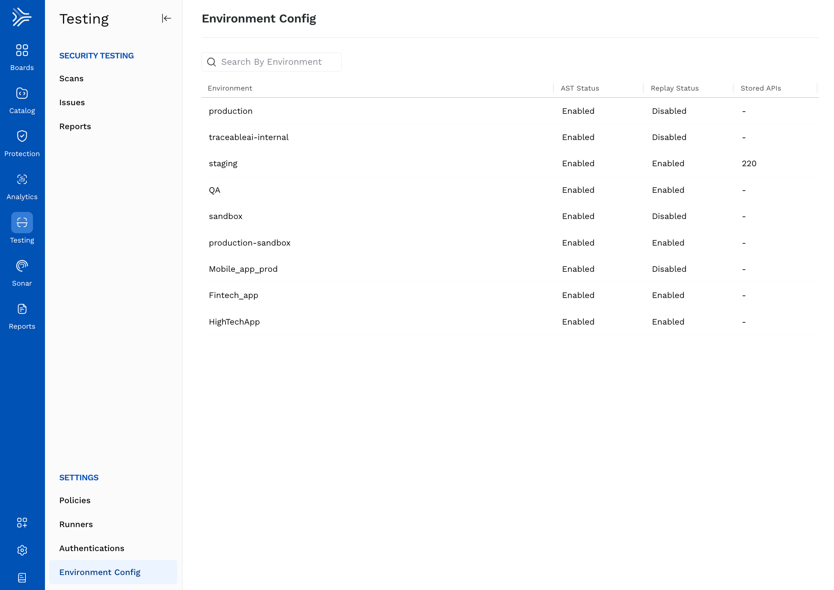The image size is (834, 590).
Task: Select Environment Config menu item
Action: [113, 572]
